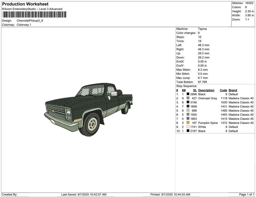The image size is (256, 197).
Task: Click the Code column header
Action: point(223,90)
